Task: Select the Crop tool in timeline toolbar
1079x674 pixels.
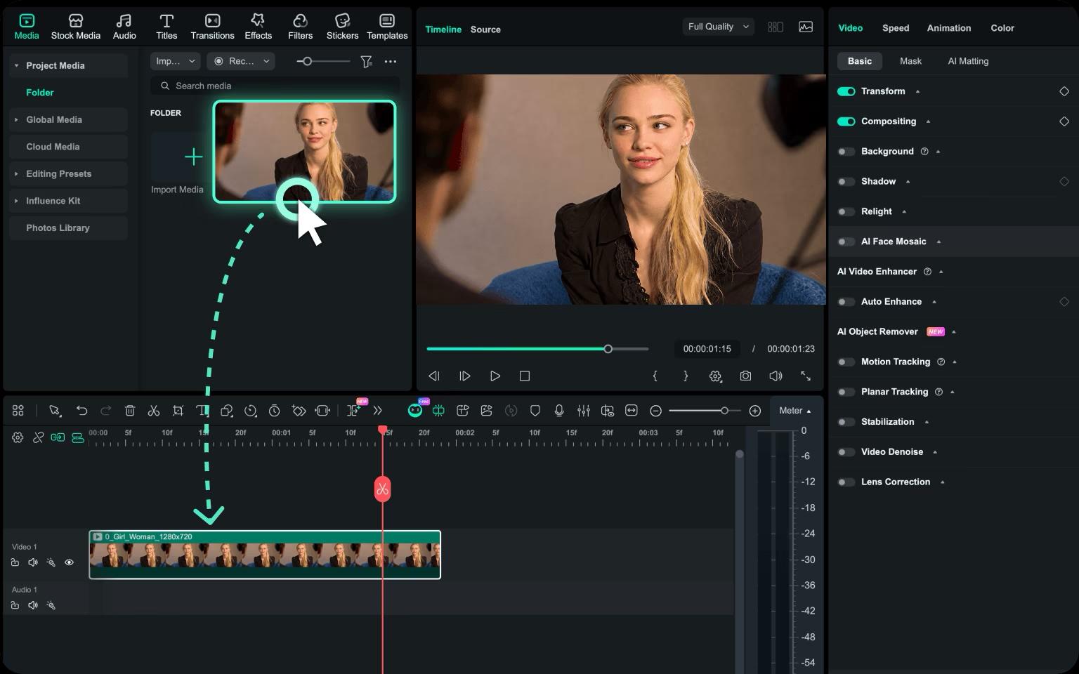Action: click(178, 411)
